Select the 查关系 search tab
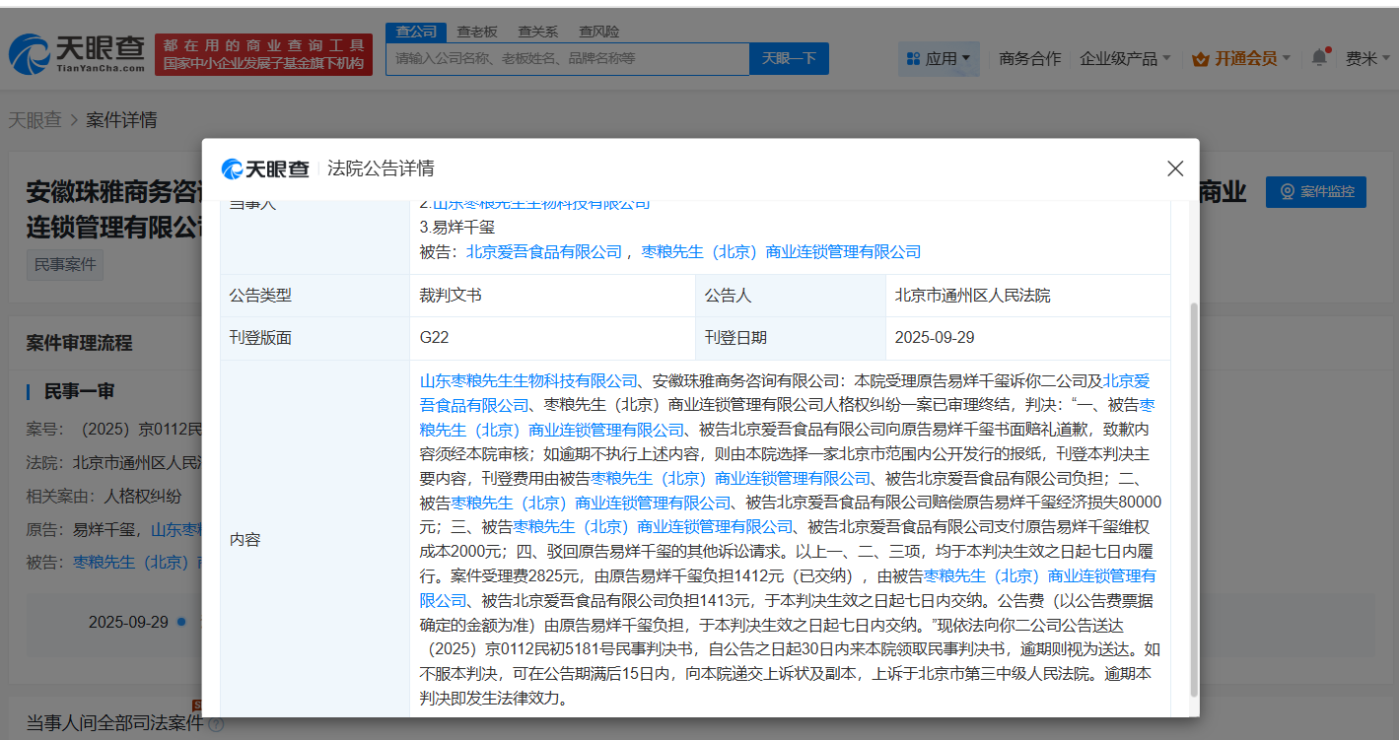The image size is (1399, 740). (538, 32)
